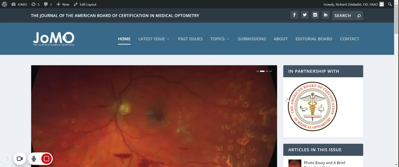The image size is (399, 167).
Task: Open the LinkedIn social icon
Action: (x=325, y=15)
